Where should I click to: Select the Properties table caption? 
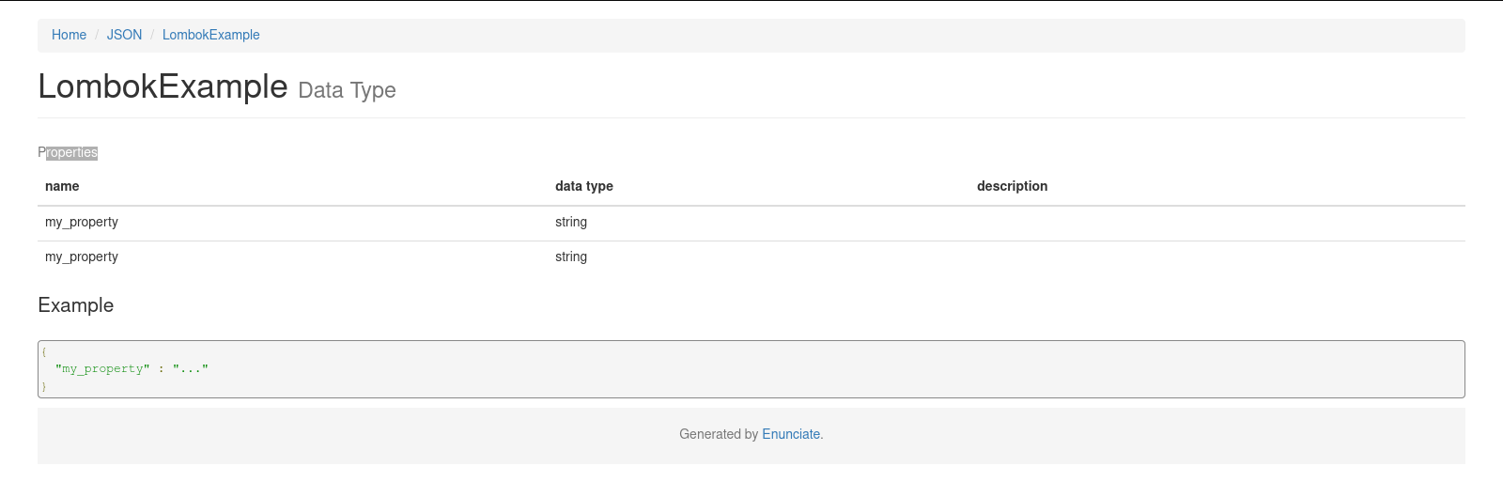pyautogui.click(x=68, y=152)
